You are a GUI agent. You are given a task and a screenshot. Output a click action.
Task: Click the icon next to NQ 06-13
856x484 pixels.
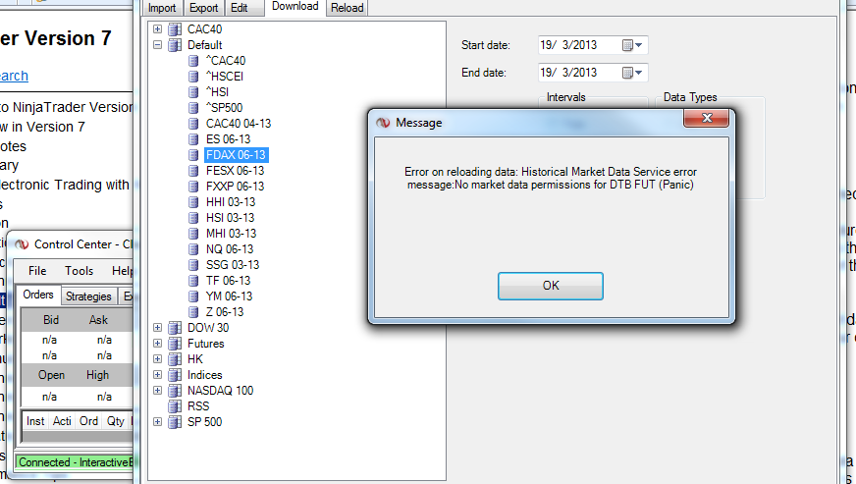[x=193, y=249]
